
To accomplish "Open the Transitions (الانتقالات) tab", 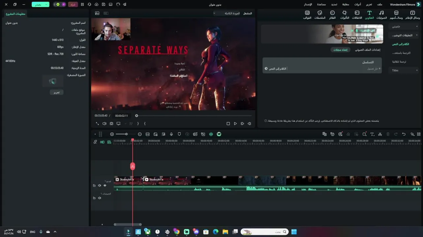I will click(x=357, y=15).
